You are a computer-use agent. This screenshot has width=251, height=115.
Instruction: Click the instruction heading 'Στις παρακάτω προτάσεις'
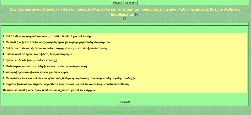(x=125, y=12)
